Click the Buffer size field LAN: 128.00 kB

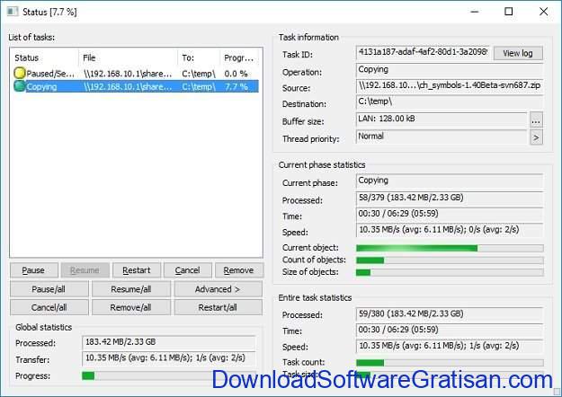(x=442, y=119)
